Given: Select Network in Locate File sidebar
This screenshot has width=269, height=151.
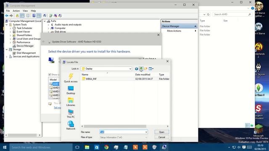Looking at the screenshot, I should [x=71, y=125].
